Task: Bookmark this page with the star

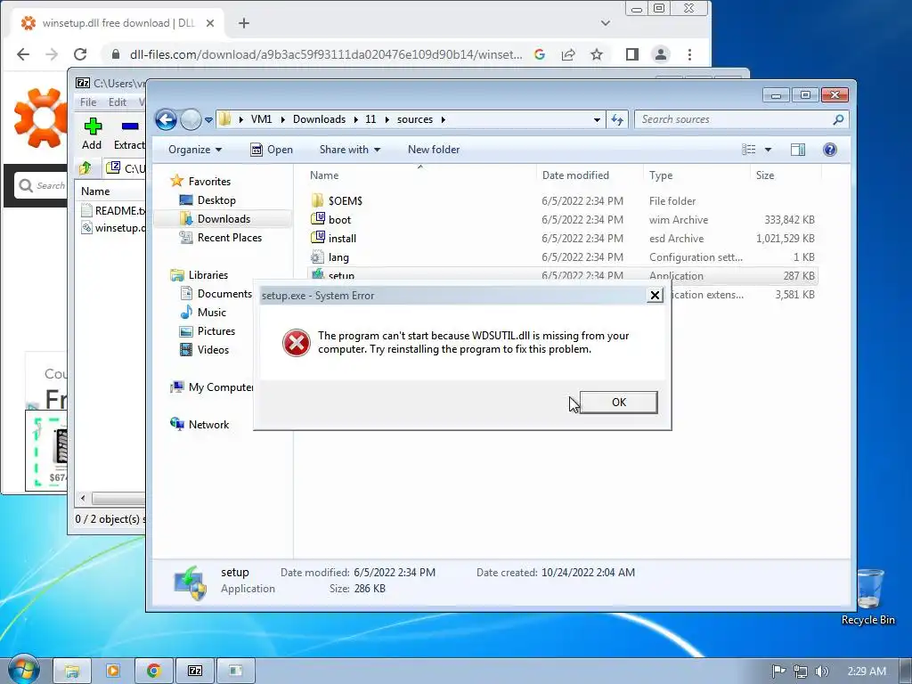Action: [596, 54]
